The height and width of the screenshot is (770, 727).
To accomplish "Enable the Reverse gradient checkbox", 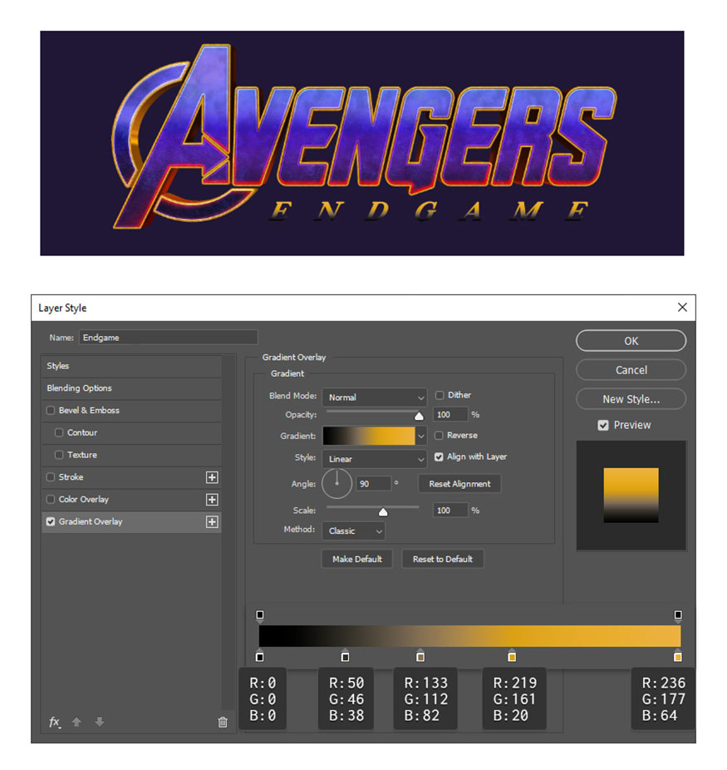I will pyautogui.click(x=440, y=436).
